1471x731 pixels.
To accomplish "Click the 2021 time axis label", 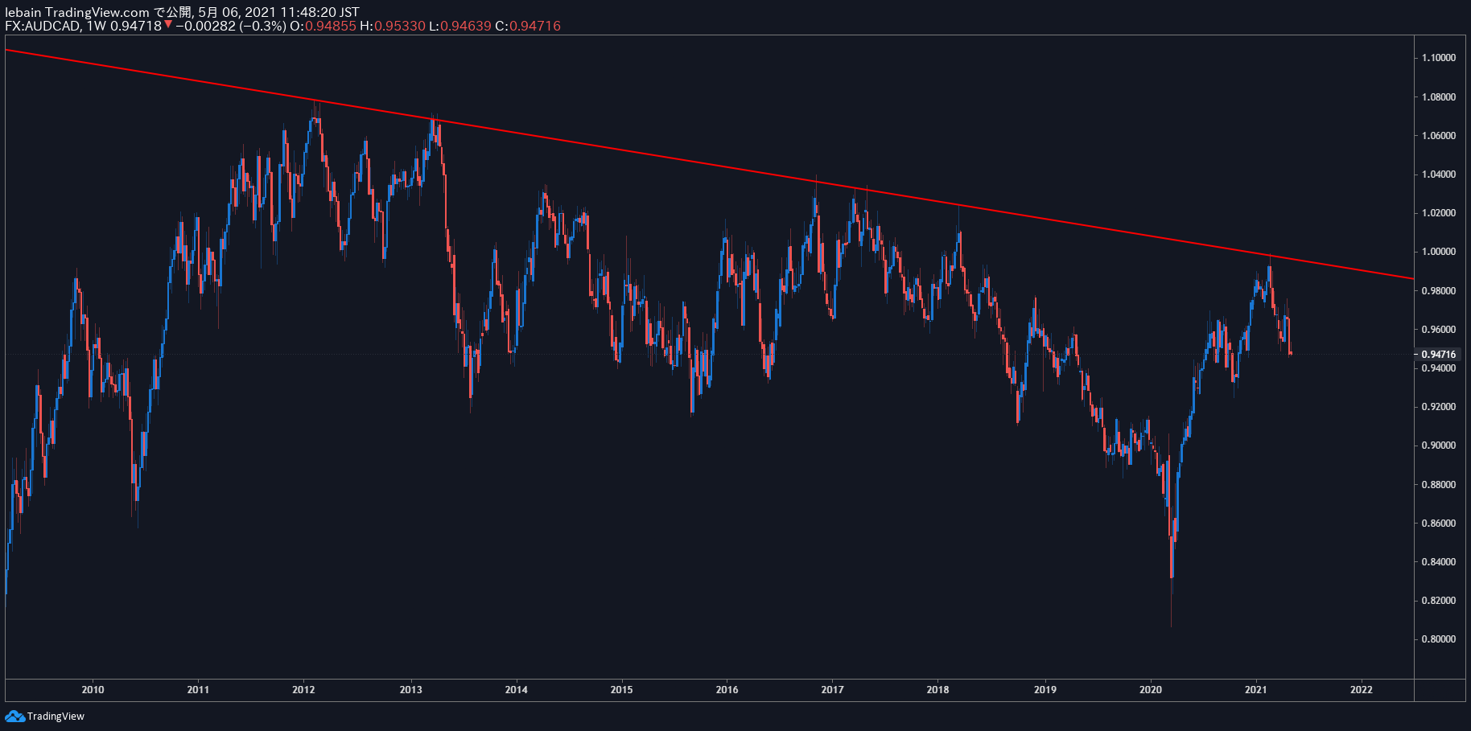I will (1255, 689).
